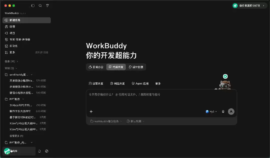Screen dimensions: 270x158
Task: Click the circular icon beside the bell
Action: click(47, 151)
